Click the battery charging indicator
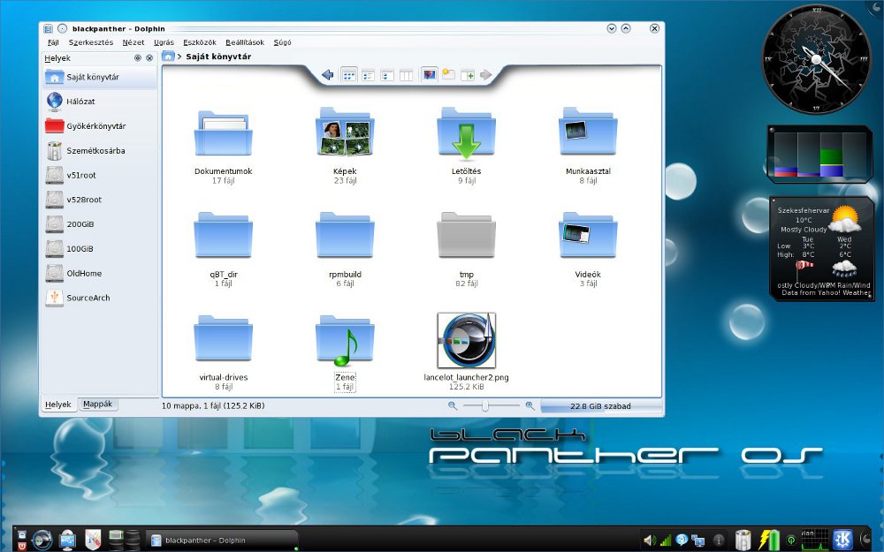This screenshot has width=884, height=552. [x=769, y=540]
